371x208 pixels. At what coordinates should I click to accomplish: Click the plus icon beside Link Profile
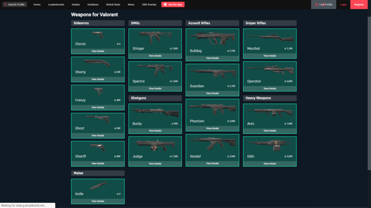pyautogui.click(x=316, y=4)
